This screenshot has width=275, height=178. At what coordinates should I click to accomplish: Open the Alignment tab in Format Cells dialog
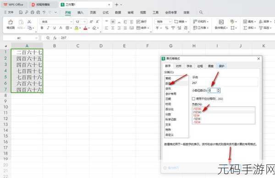pos(179,66)
